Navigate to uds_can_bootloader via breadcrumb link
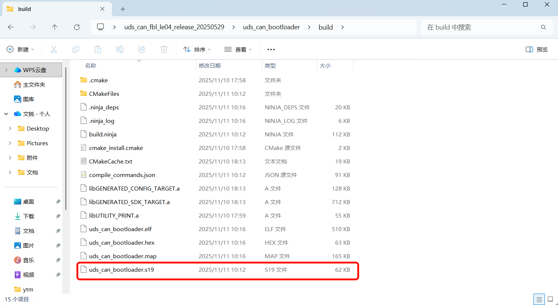This screenshot has width=558, height=305. tap(271, 27)
